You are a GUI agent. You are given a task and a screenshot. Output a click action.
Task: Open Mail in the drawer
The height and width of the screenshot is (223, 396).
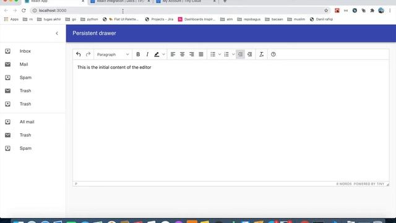click(33, 64)
